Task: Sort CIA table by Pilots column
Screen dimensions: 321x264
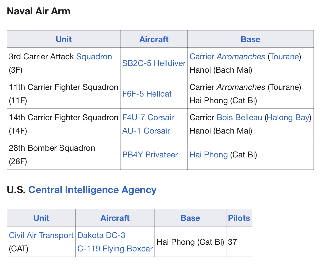Action: (x=239, y=218)
